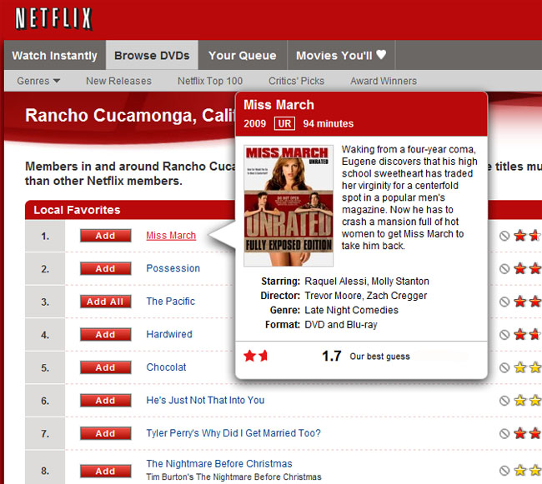The width and height of the screenshot is (542, 484).
Task: Add Miss March to queue
Action: 105,236
